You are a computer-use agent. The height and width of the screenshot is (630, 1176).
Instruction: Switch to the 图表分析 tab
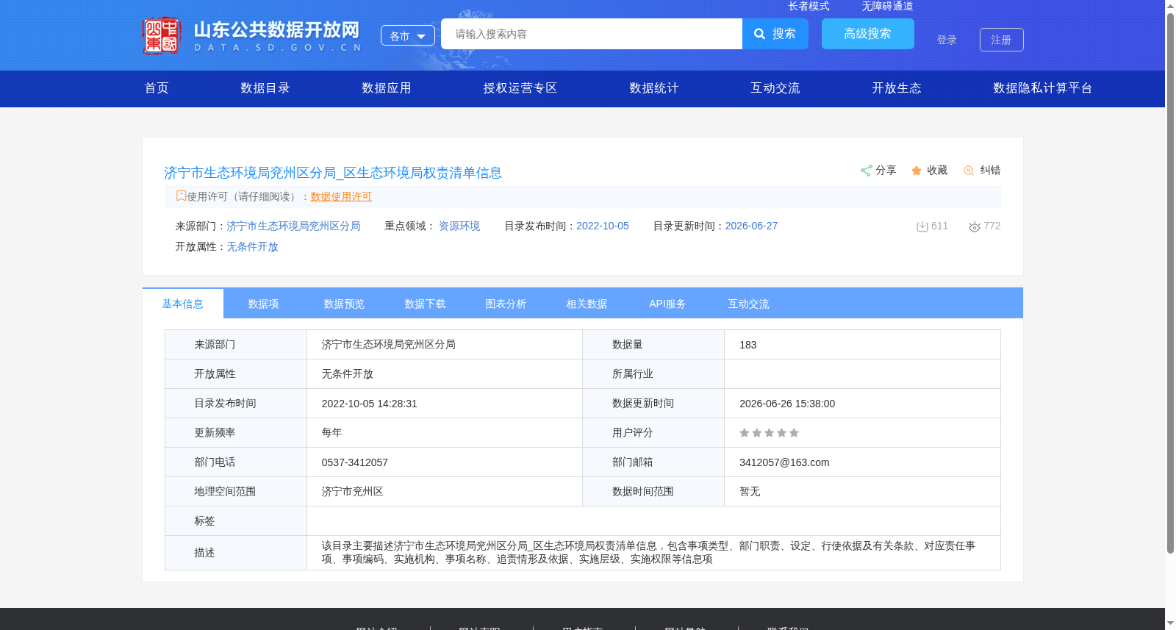point(506,304)
